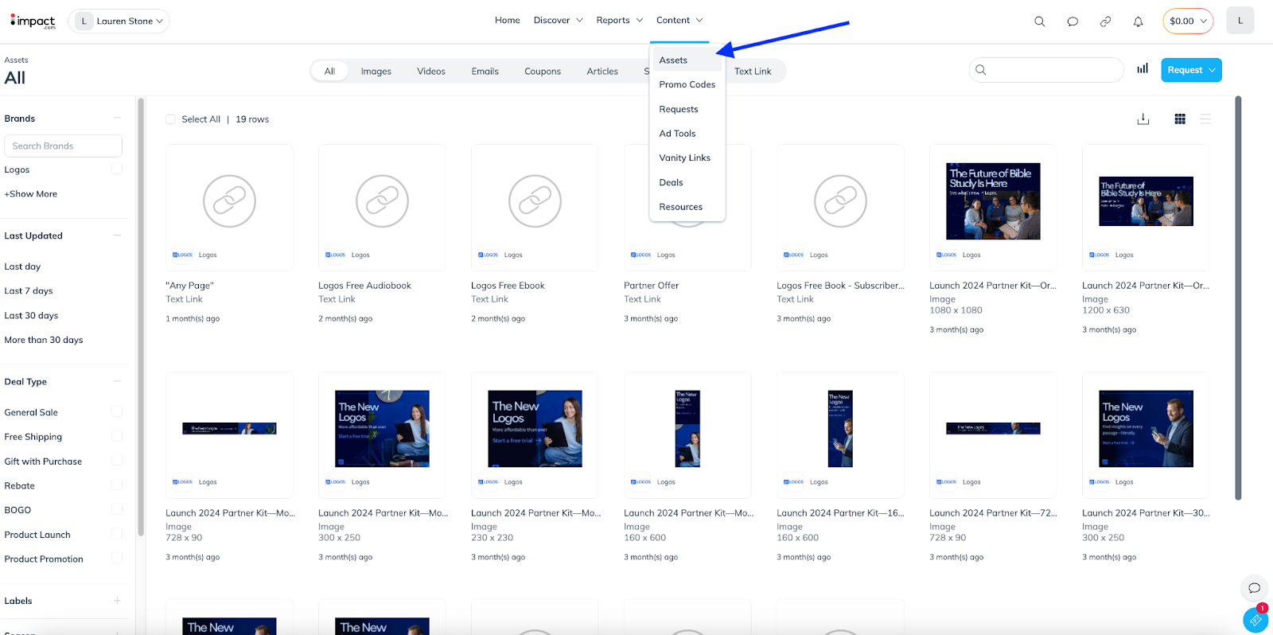Screen dimensions: 1273x635
Task: Open the 1080 x 1080 Launch 2024 thumbnail
Action: pyautogui.click(x=993, y=201)
